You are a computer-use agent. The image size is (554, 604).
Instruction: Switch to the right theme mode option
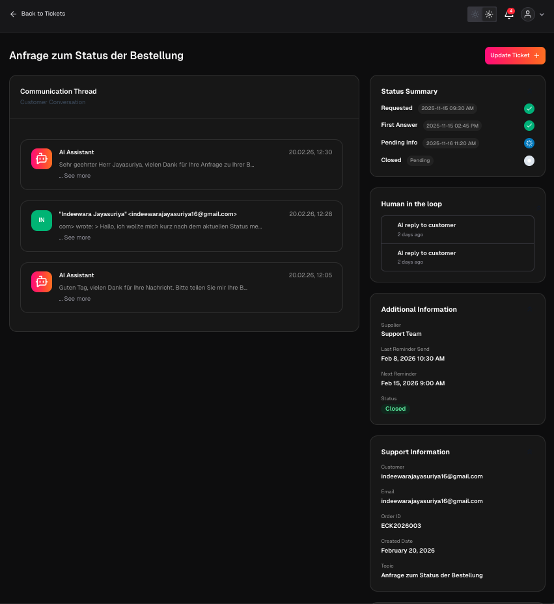tap(489, 14)
